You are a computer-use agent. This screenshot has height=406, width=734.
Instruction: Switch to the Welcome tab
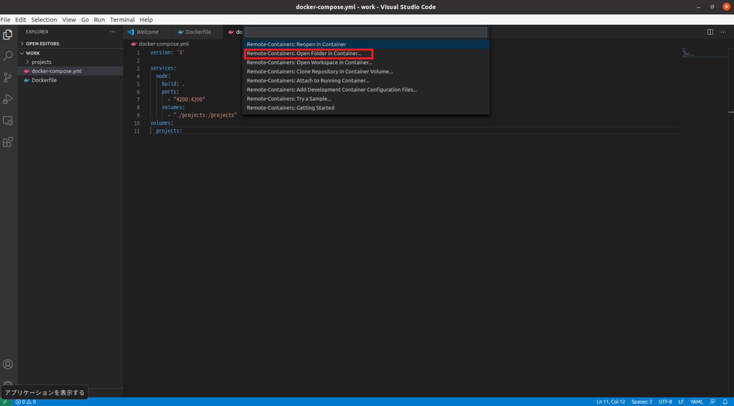tap(148, 32)
